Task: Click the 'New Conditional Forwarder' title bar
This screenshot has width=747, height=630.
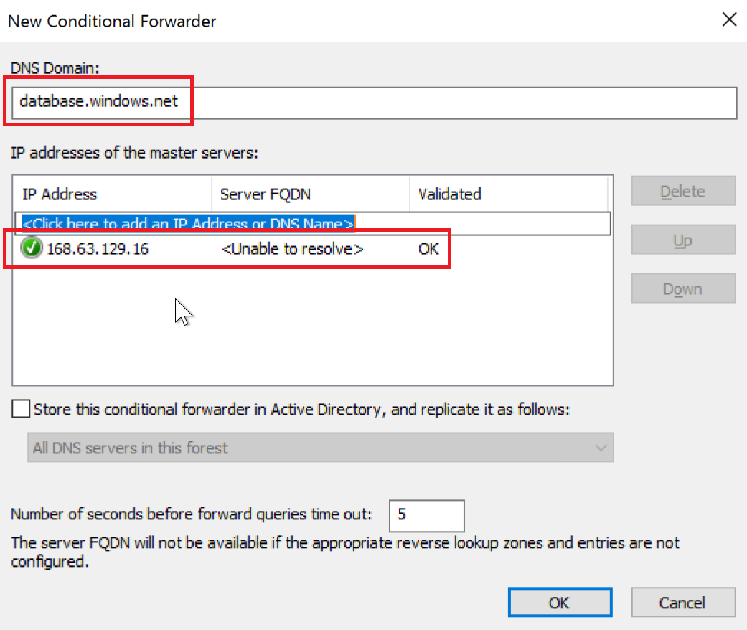Action: point(287,21)
